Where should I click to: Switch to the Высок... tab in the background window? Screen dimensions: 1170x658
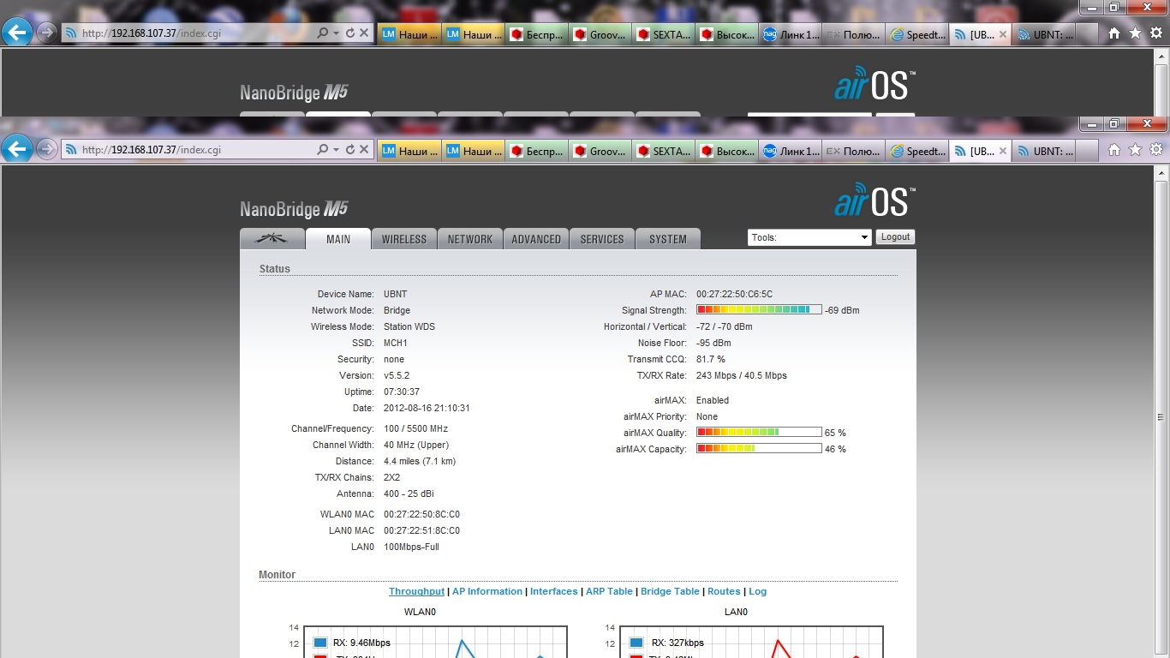click(727, 34)
